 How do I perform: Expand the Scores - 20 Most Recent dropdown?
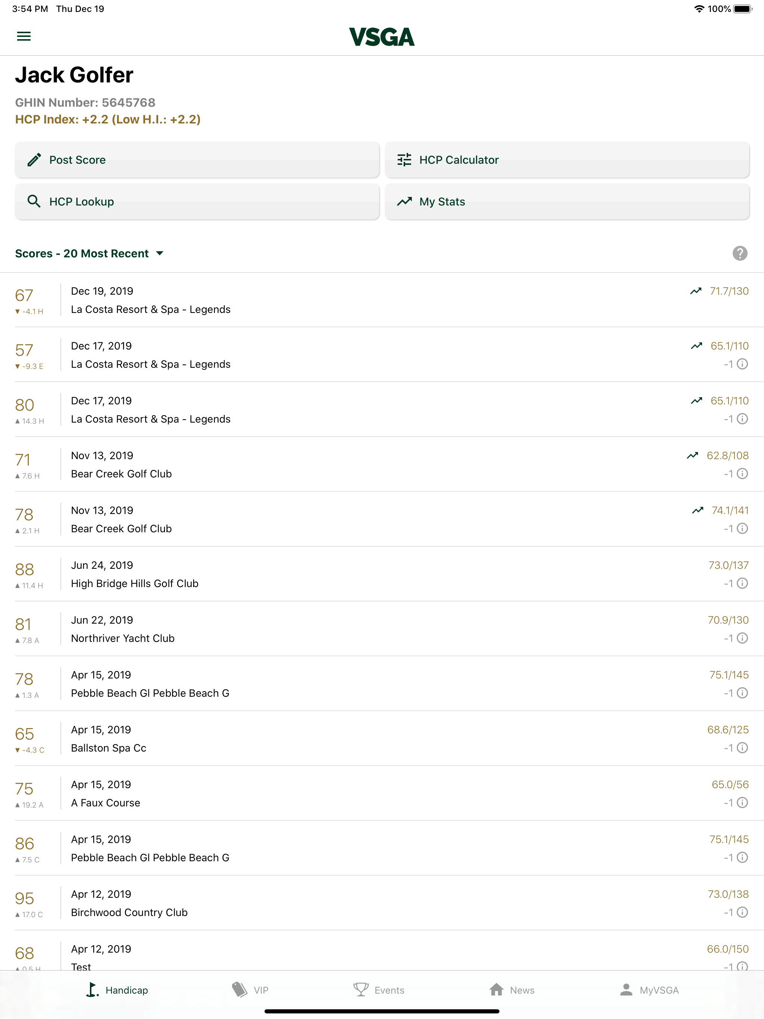(x=90, y=253)
